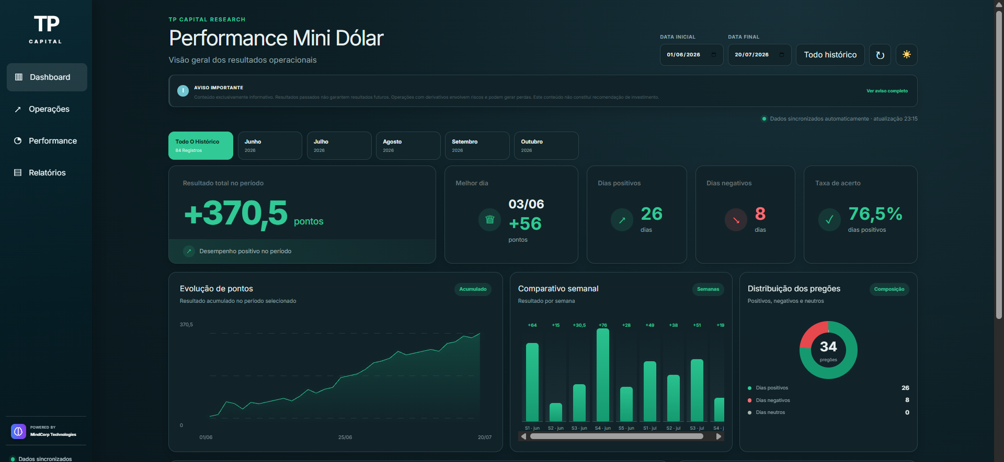This screenshot has height=462, width=1004.
Task: Open Ver aviso completo link
Action: pos(887,91)
